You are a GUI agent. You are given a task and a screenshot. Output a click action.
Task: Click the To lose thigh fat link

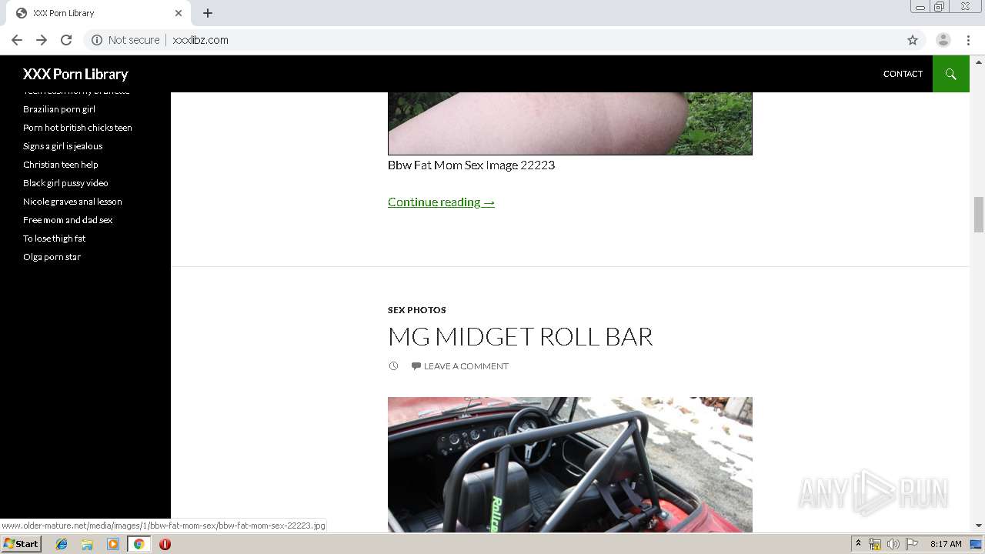tap(55, 239)
